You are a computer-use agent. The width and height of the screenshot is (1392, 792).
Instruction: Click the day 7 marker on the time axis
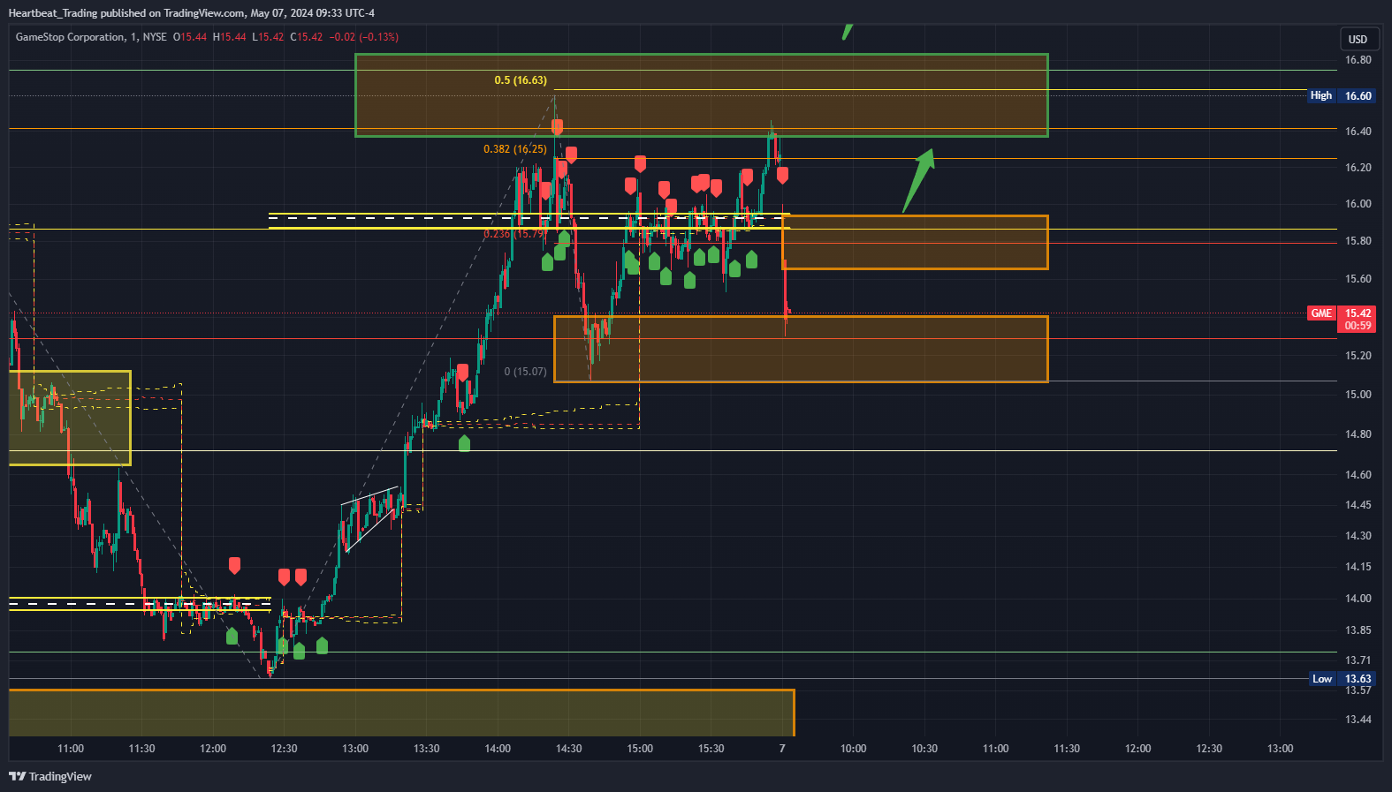coord(782,749)
